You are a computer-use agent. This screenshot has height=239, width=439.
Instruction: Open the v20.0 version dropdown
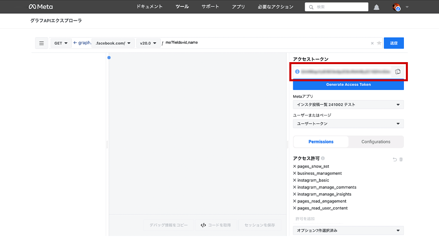click(x=148, y=43)
